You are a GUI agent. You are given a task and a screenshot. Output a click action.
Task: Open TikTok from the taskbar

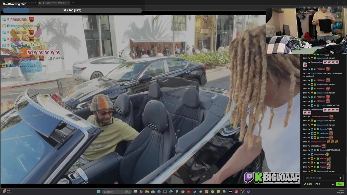pyautogui.click(x=236, y=192)
